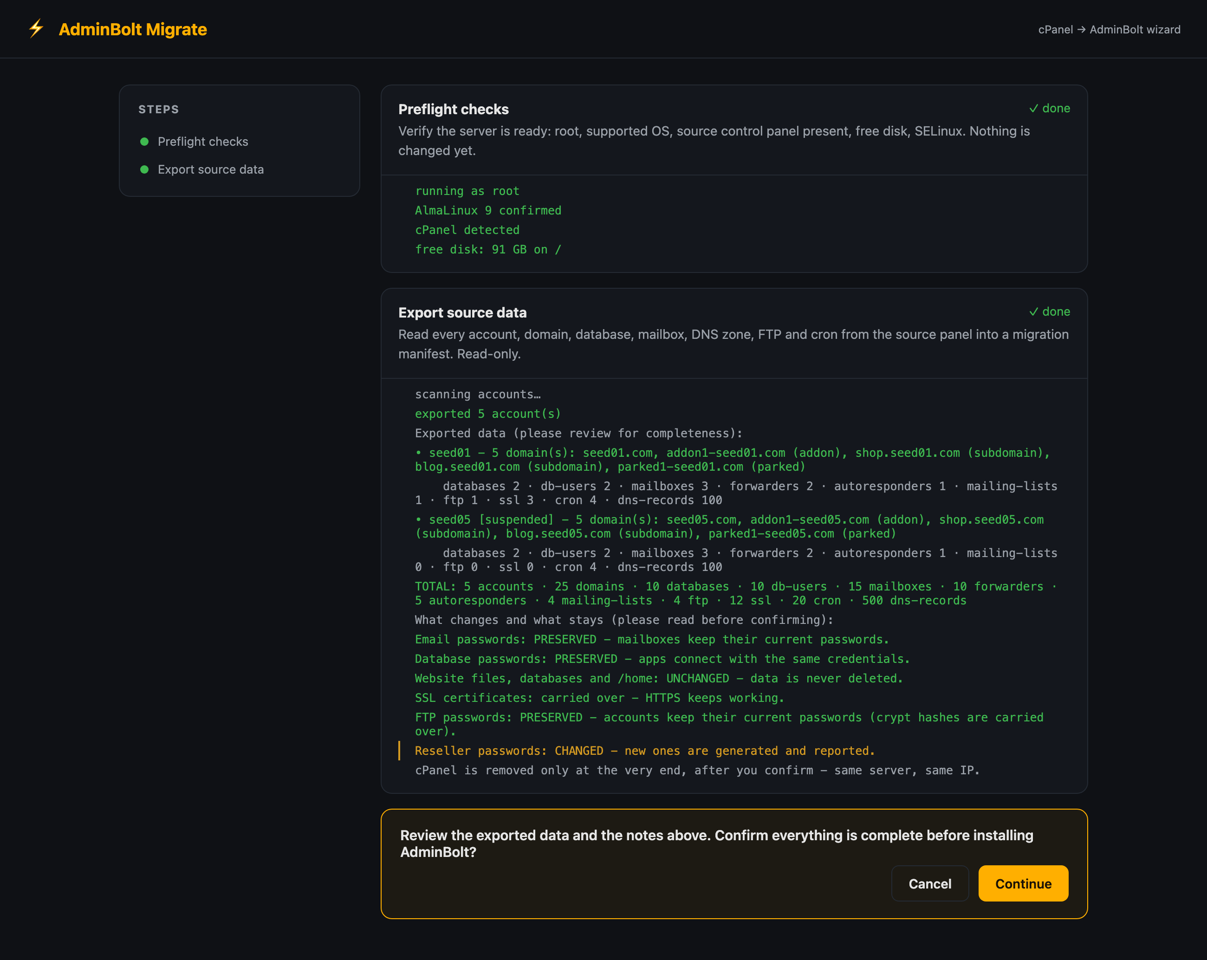Click the 'scanning accounts…' log line

pyautogui.click(x=478, y=394)
